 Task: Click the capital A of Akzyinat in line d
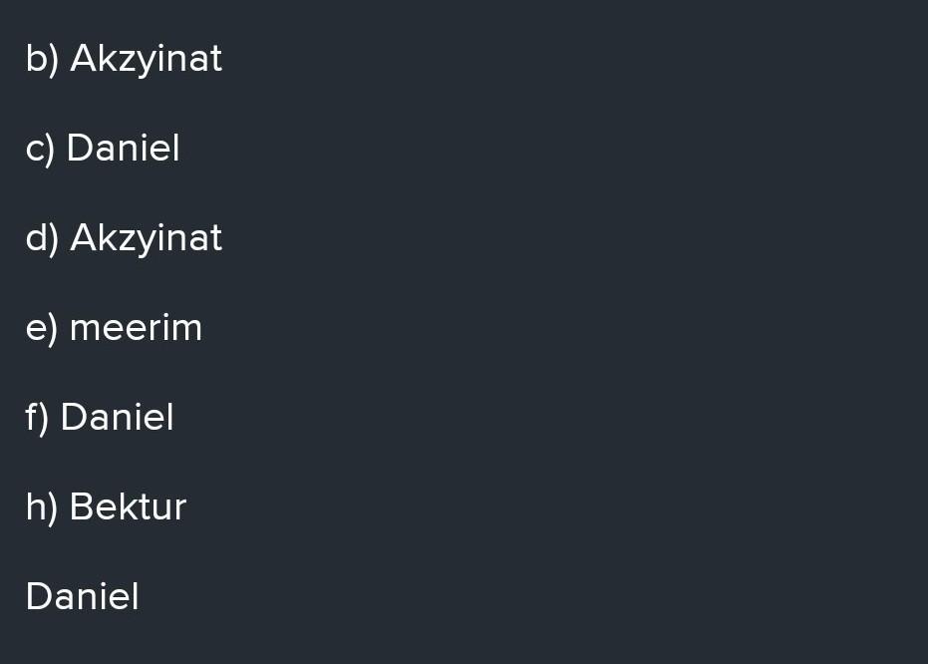pos(83,238)
